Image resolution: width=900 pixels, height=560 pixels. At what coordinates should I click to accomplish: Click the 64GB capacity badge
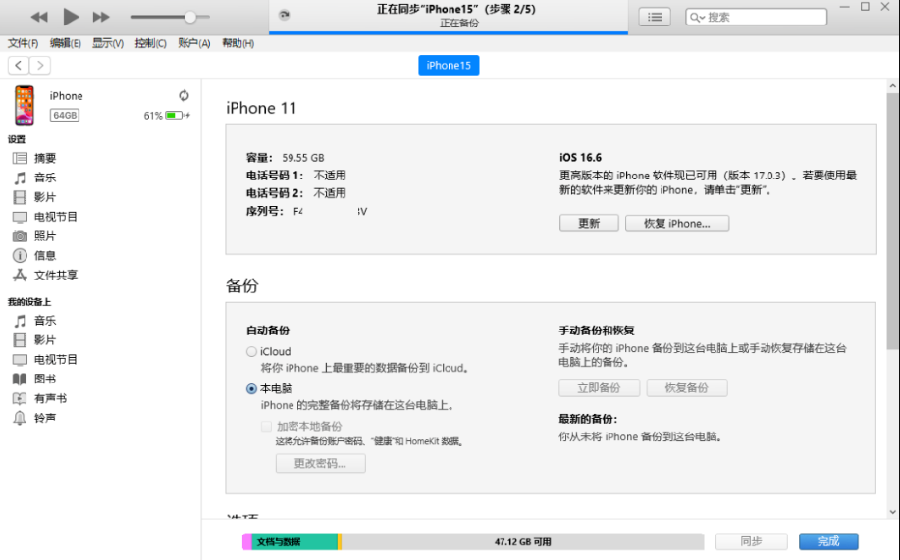pos(65,115)
